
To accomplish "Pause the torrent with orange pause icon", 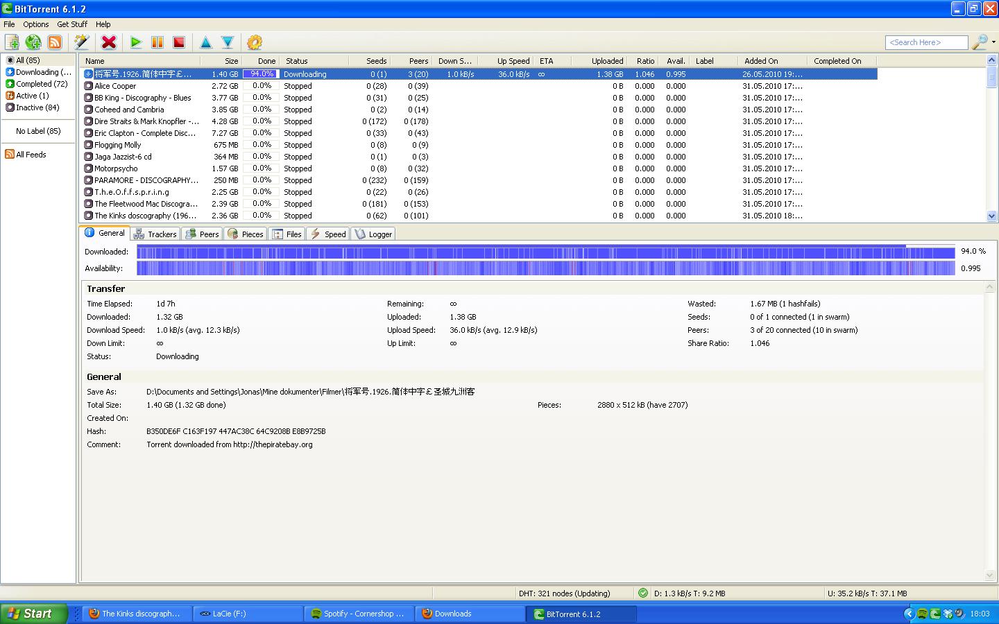I will pyautogui.click(x=157, y=42).
